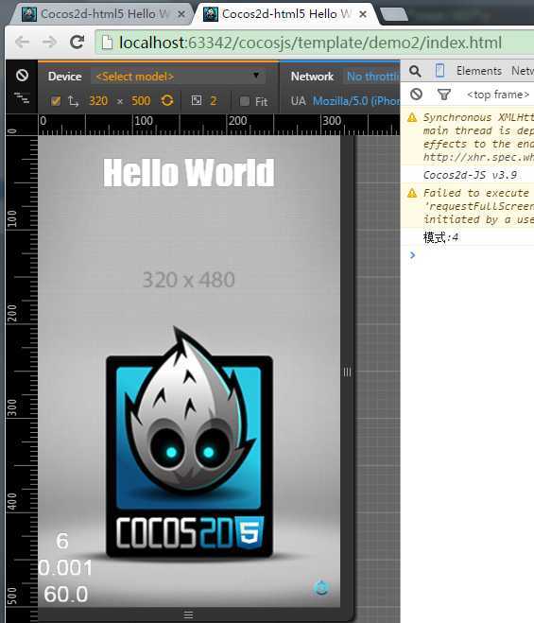Viewport: 534px width, 623px height.
Task: Click the Cocos2d-JS v3.9 log line
Action: (x=470, y=175)
